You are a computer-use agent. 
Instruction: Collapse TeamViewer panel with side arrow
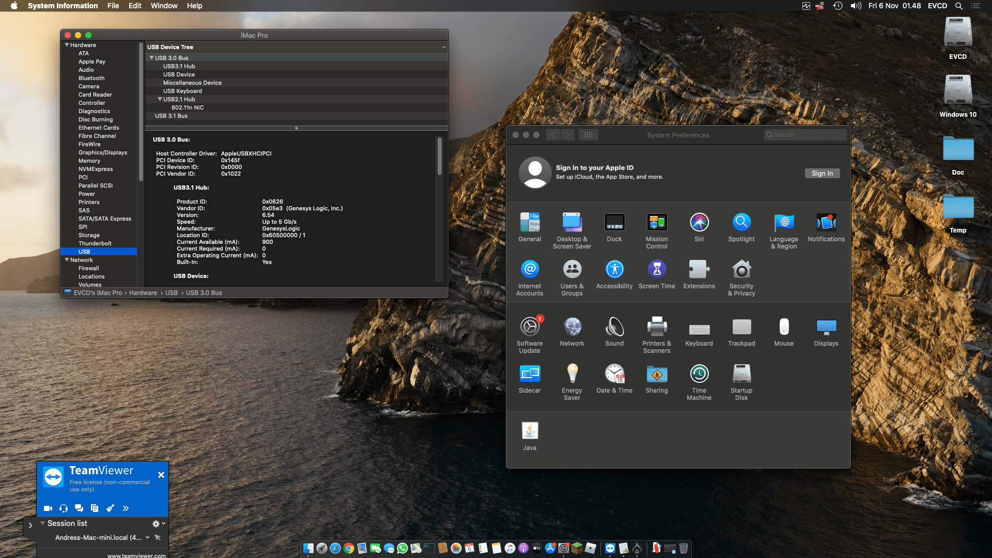pyautogui.click(x=30, y=525)
